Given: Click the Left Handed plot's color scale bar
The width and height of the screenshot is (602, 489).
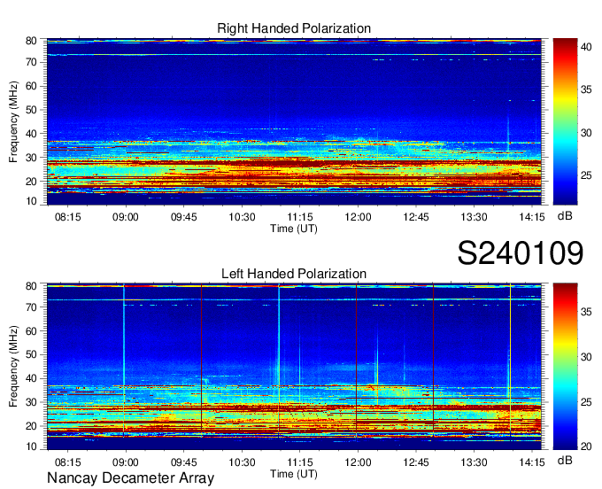Looking at the screenshot, I should click(x=565, y=367).
